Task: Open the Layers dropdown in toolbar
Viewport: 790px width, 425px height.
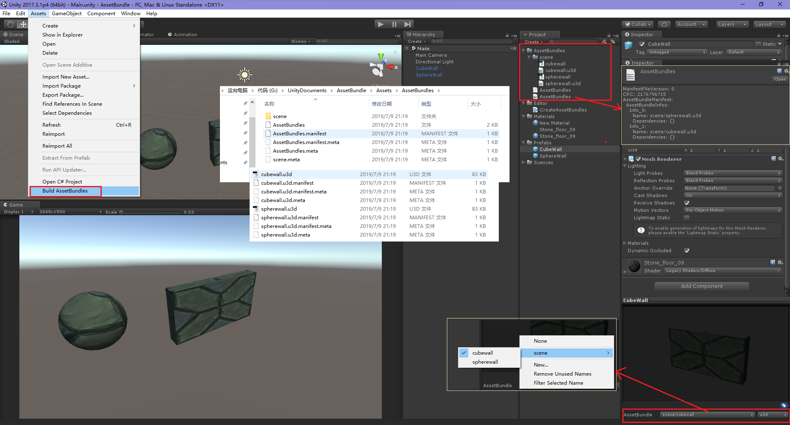Action: [732, 24]
